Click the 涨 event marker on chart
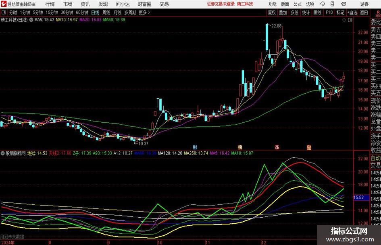Viewport: 381px width, 245px height. coord(277,147)
